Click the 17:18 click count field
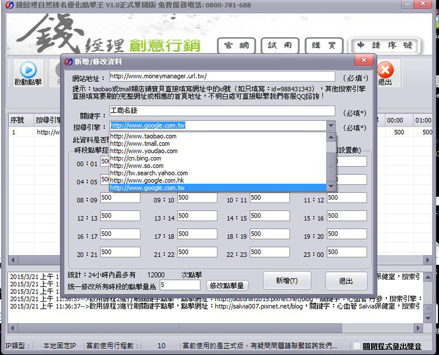Image resolution: width=439 pixels, height=355 pixels. (197, 234)
